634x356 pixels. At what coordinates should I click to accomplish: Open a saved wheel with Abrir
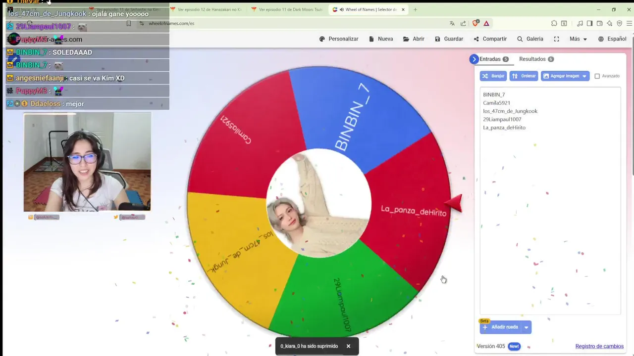click(x=414, y=39)
